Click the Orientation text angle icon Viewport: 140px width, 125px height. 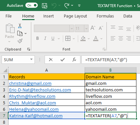coord(138,28)
